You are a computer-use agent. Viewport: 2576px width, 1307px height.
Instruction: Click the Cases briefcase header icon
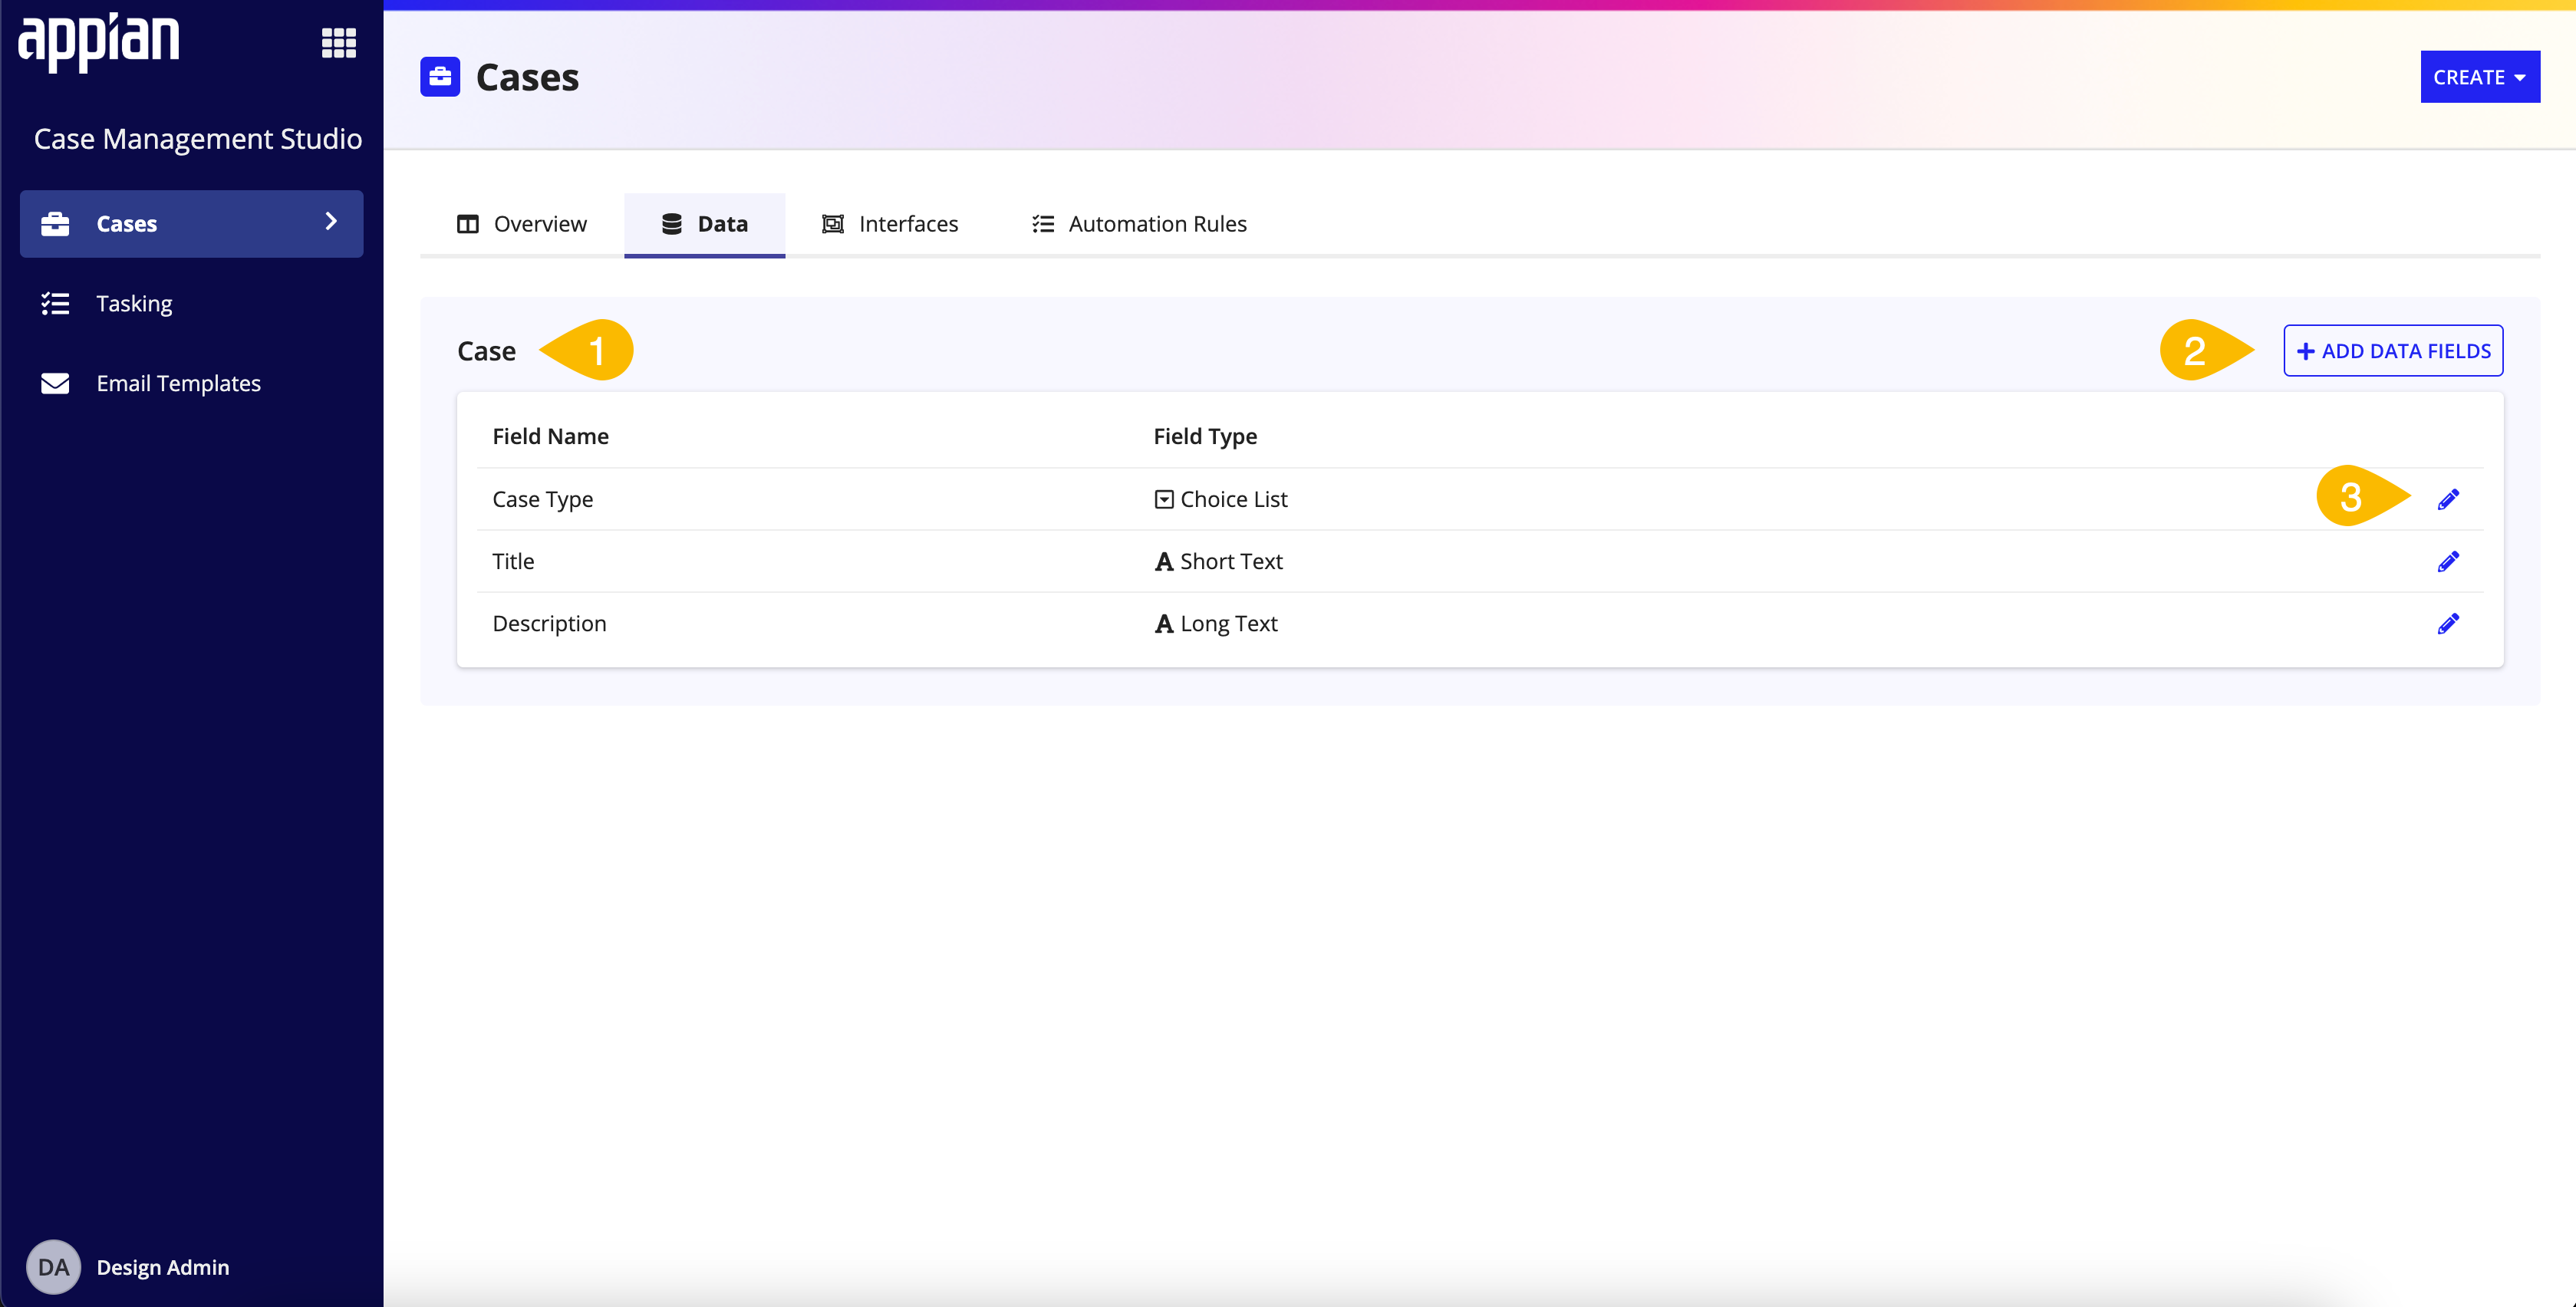pos(440,77)
